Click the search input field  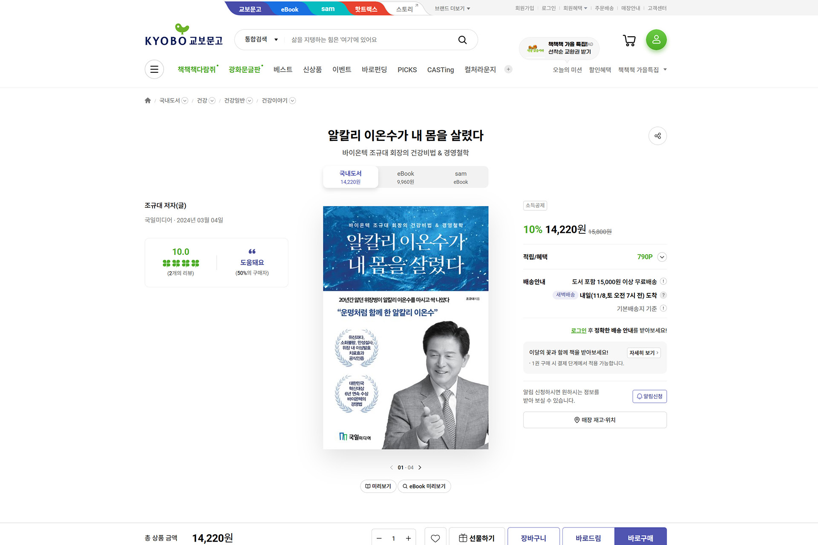pyautogui.click(x=369, y=40)
